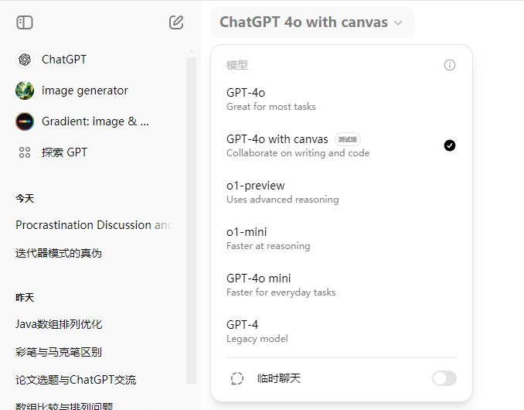Open the Java数组排列优化 conversation

point(59,324)
